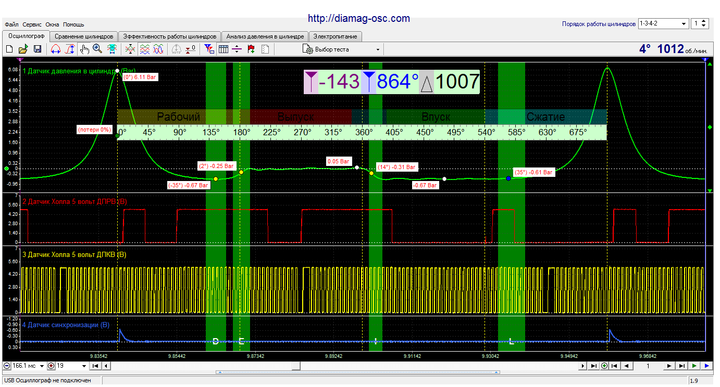Decrease time scale with minus icon
This screenshot has height=387, width=720.
[6, 366]
